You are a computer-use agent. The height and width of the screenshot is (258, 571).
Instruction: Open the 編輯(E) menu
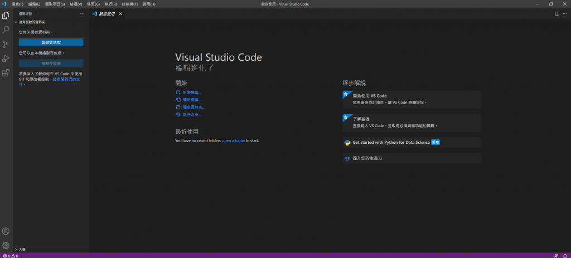click(34, 4)
